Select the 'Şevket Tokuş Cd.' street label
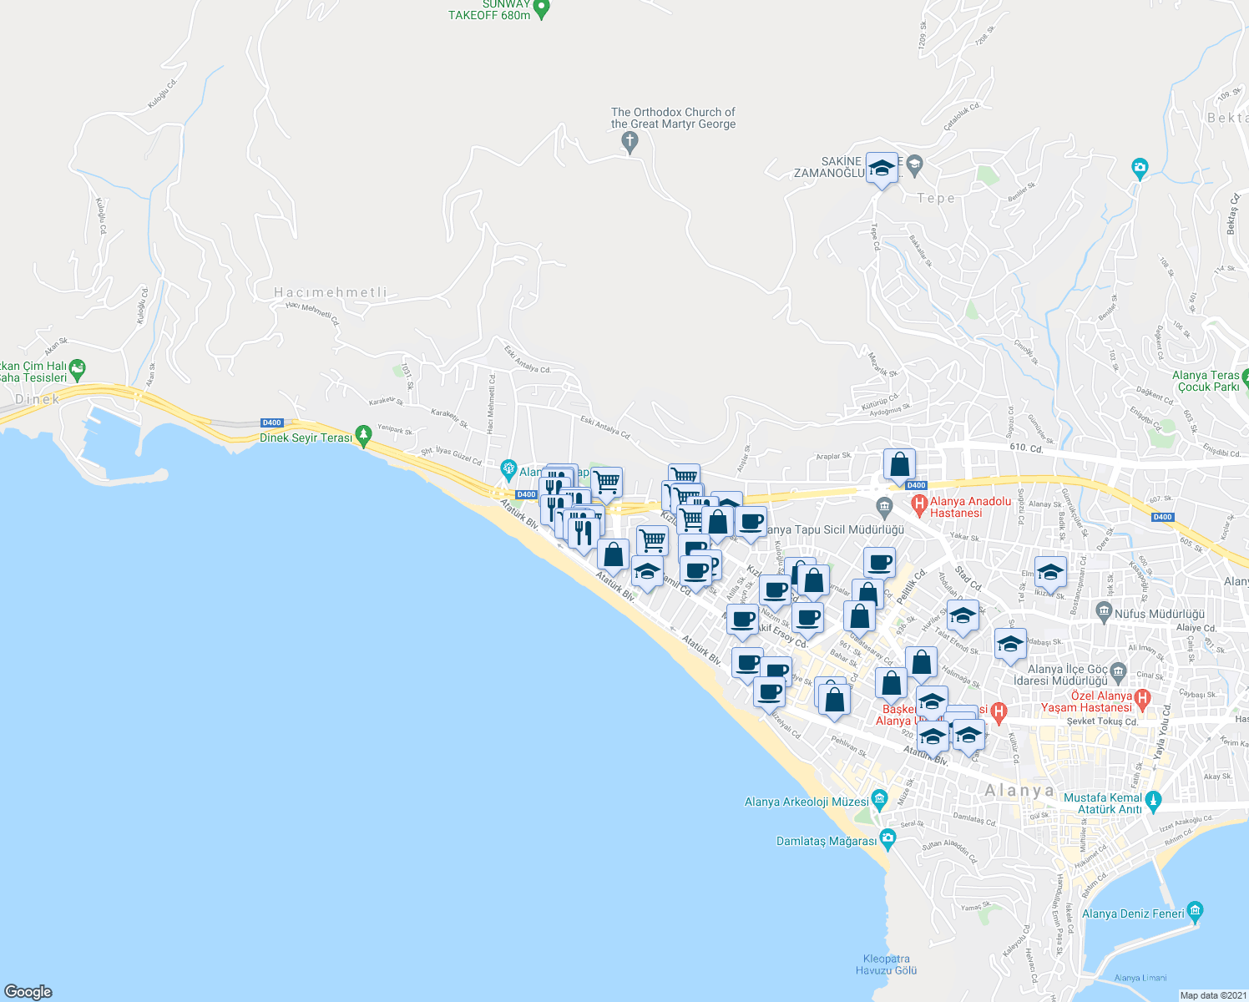This screenshot has height=1002, width=1249. click(1102, 721)
